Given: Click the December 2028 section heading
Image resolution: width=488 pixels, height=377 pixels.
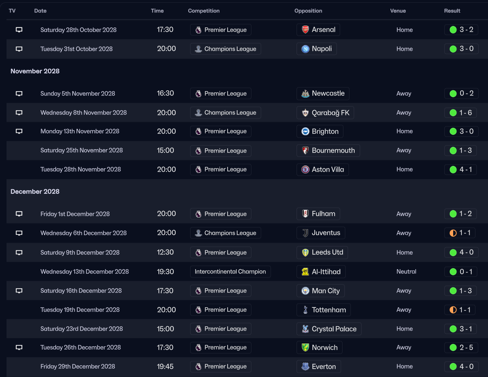Looking at the screenshot, I should point(35,192).
